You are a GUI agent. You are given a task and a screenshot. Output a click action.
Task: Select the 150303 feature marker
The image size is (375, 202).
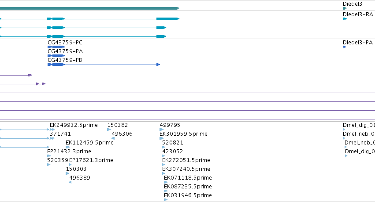click(x=67, y=173)
